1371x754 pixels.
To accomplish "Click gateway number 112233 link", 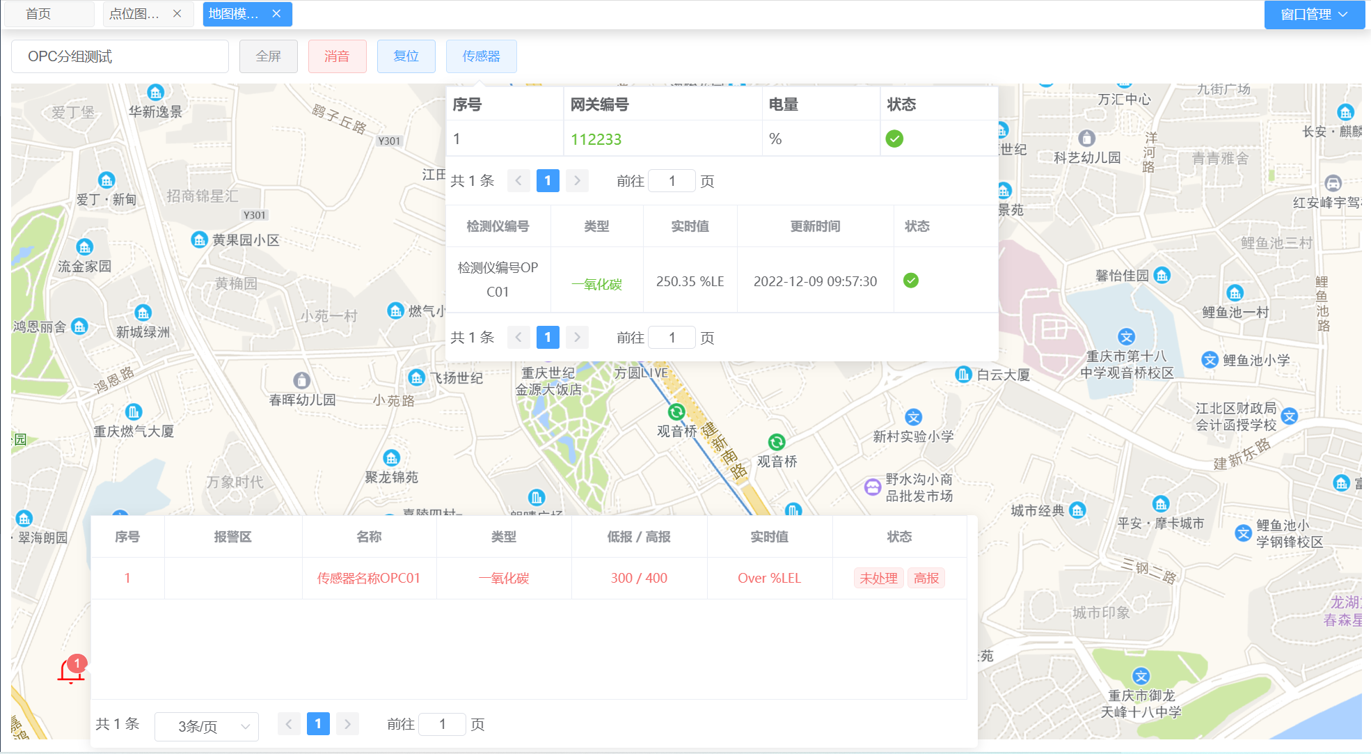I will pos(596,139).
